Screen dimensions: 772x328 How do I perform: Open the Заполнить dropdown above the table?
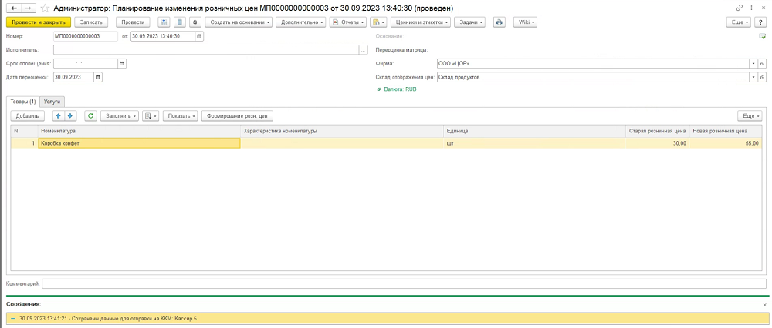(121, 115)
